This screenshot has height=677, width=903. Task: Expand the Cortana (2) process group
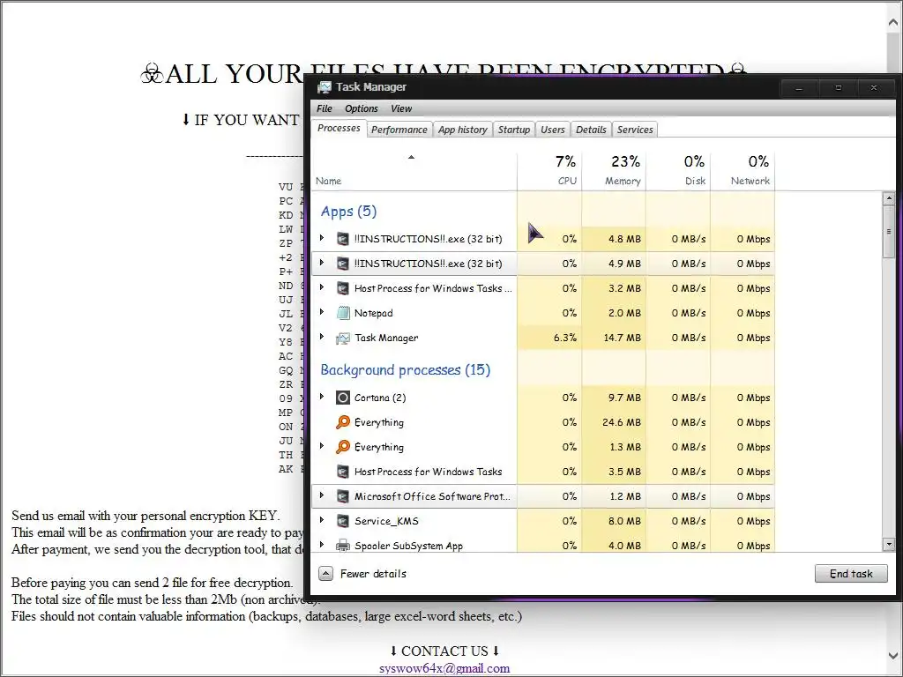[x=322, y=397]
